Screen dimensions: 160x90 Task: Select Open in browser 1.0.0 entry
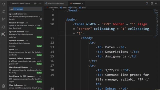(x=25, y=43)
